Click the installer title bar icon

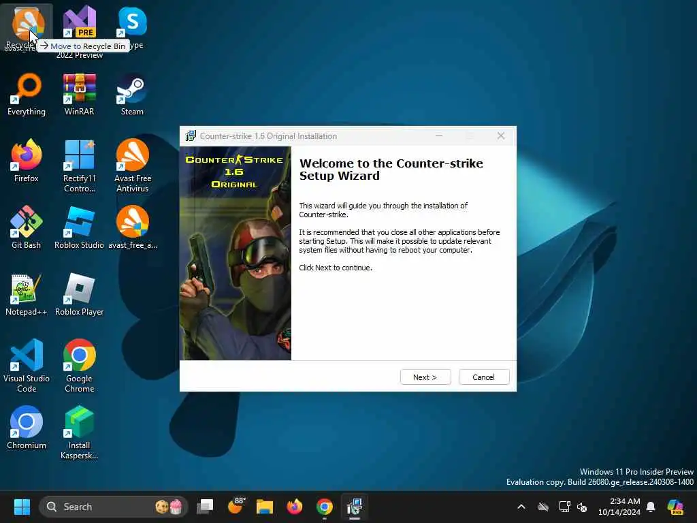coord(191,136)
